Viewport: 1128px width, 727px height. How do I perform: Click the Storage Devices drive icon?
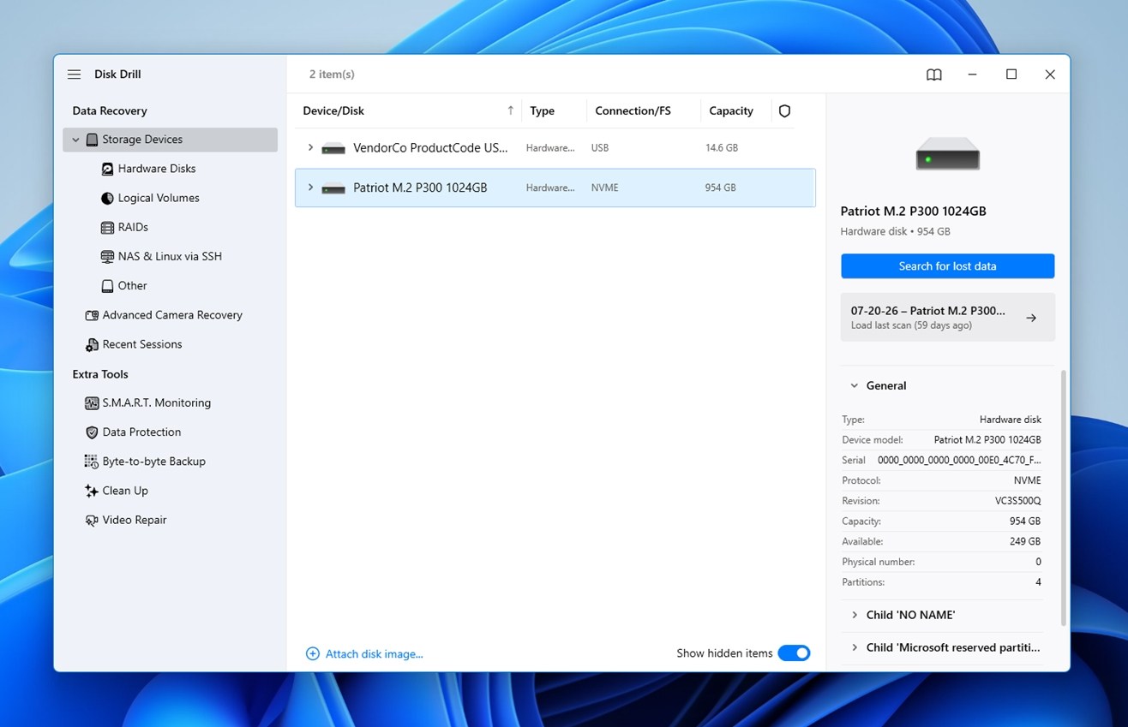92,140
